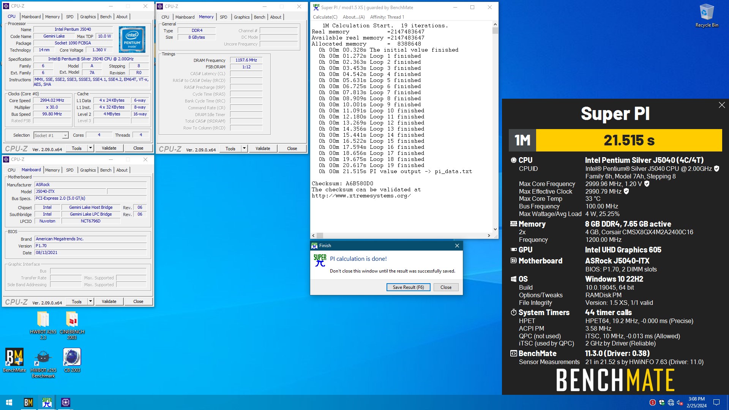Click the 21.515 s result banner
Screen dimensions: 729x410
[x=629, y=140]
